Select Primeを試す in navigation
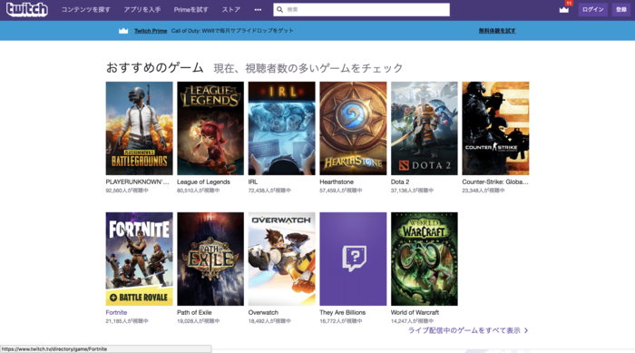The height and width of the screenshot is (353, 635). click(x=191, y=10)
